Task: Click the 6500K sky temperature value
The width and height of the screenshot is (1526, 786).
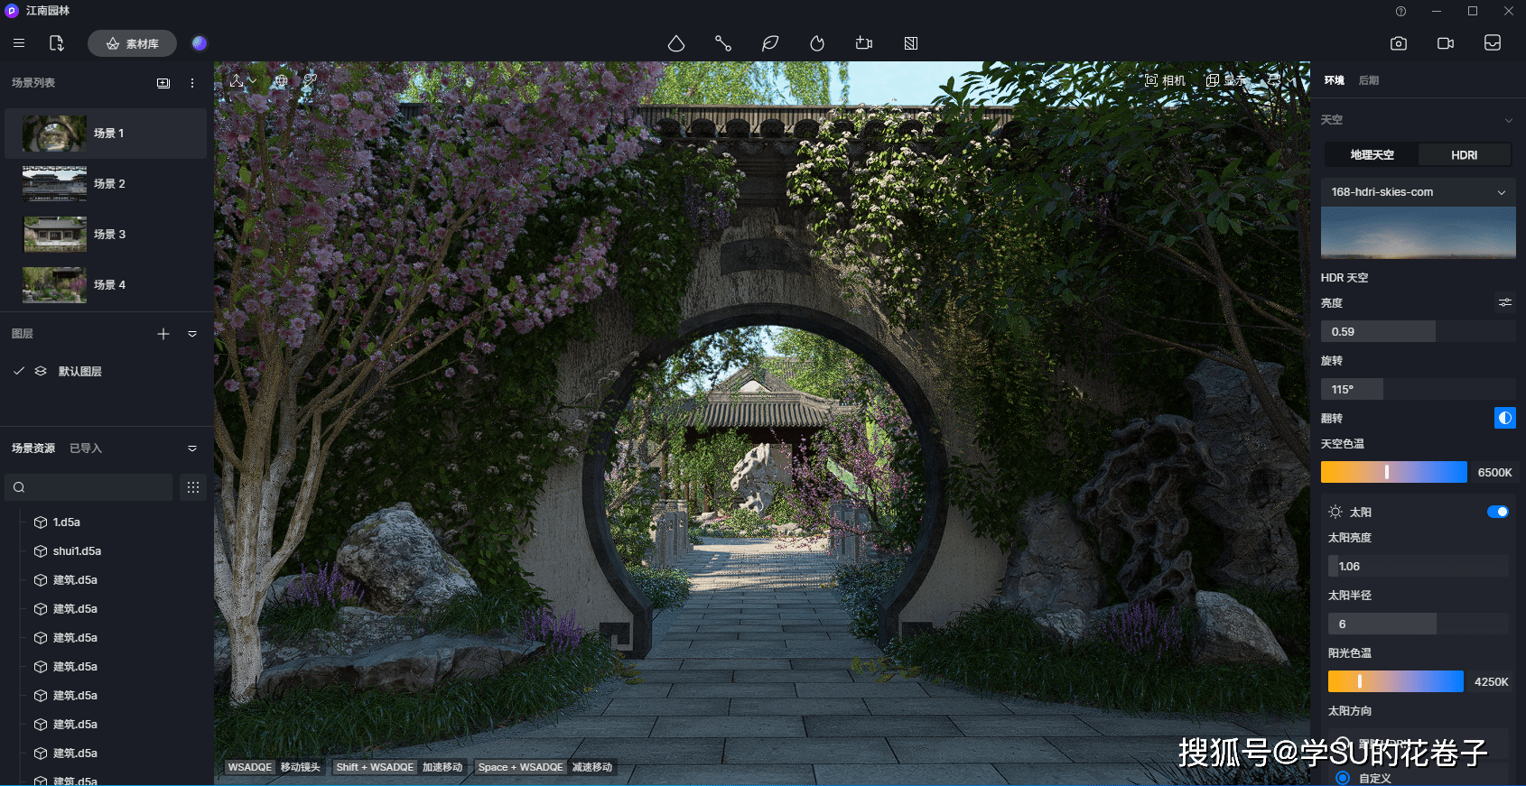Action: [1494, 473]
